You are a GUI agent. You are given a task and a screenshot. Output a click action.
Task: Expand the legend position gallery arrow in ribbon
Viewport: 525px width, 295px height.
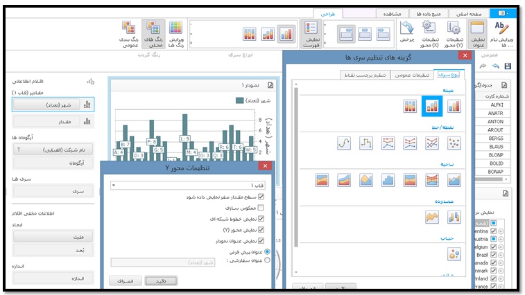tap(325, 43)
